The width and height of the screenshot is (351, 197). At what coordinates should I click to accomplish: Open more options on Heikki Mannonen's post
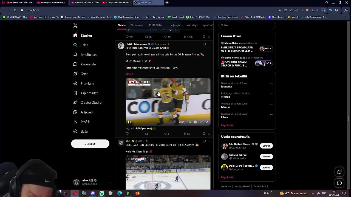coord(209,44)
